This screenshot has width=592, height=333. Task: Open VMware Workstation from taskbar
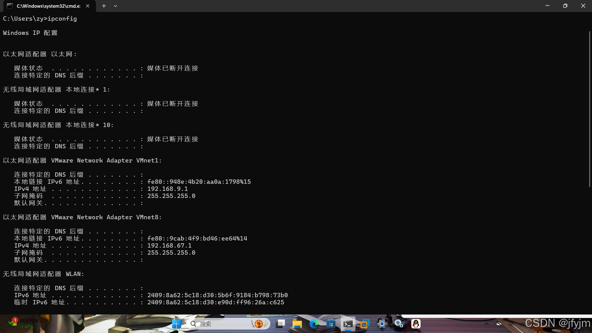365,324
